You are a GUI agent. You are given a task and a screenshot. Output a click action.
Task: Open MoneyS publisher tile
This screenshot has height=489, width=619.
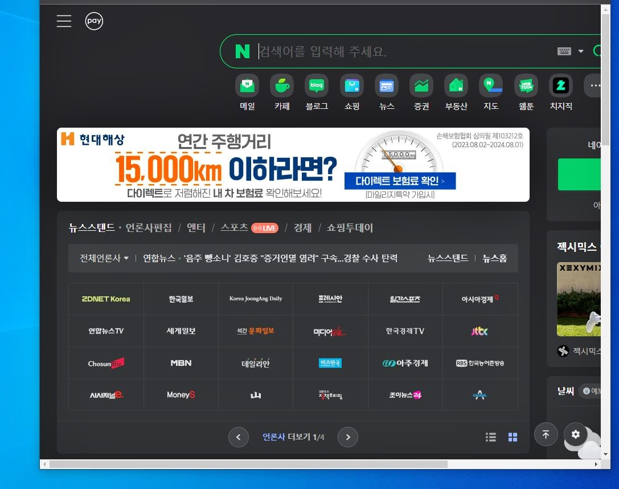181,394
